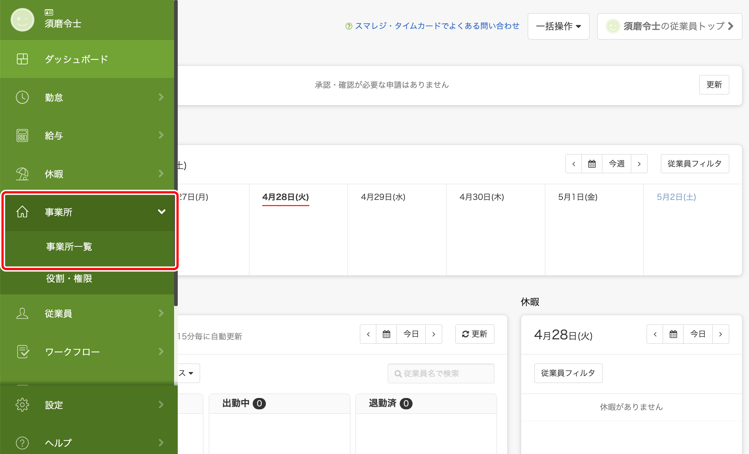This screenshot has width=749, height=454.
Task: Go to previous day in 休暇 panel
Action: 655,334
